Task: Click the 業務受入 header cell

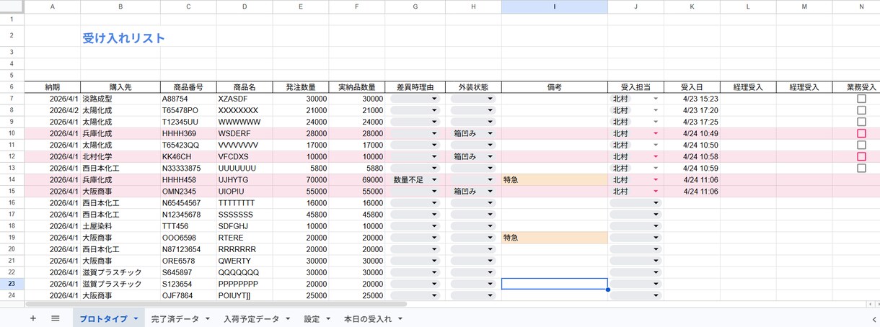Action: click(861, 87)
